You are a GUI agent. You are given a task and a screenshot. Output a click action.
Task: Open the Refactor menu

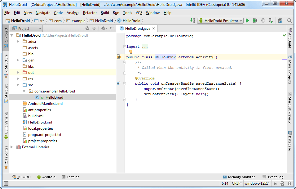[x=90, y=13]
